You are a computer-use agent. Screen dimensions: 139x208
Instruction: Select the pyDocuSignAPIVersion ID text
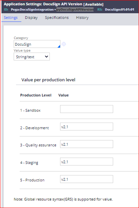point(75,9)
